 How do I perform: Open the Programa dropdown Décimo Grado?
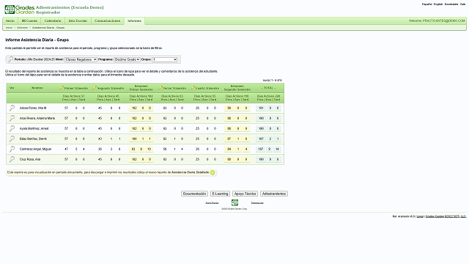pos(127,59)
